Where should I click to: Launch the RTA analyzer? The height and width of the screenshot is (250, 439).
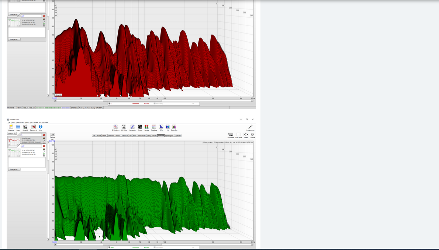161,127
